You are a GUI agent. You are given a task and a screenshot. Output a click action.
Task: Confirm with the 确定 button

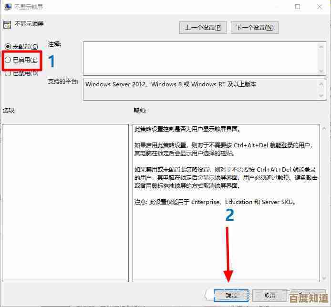tap(231, 295)
